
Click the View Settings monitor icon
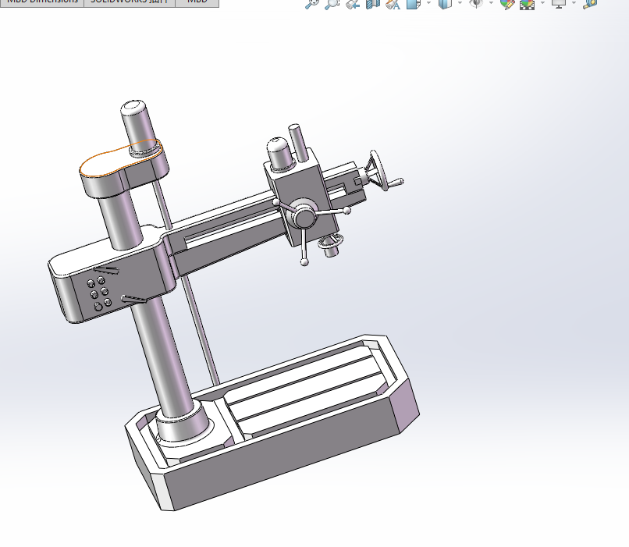click(559, 4)
